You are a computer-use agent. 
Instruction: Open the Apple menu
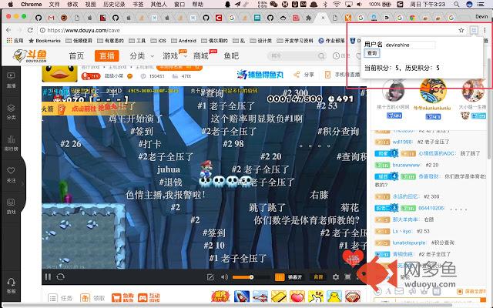tap(10, 5)
